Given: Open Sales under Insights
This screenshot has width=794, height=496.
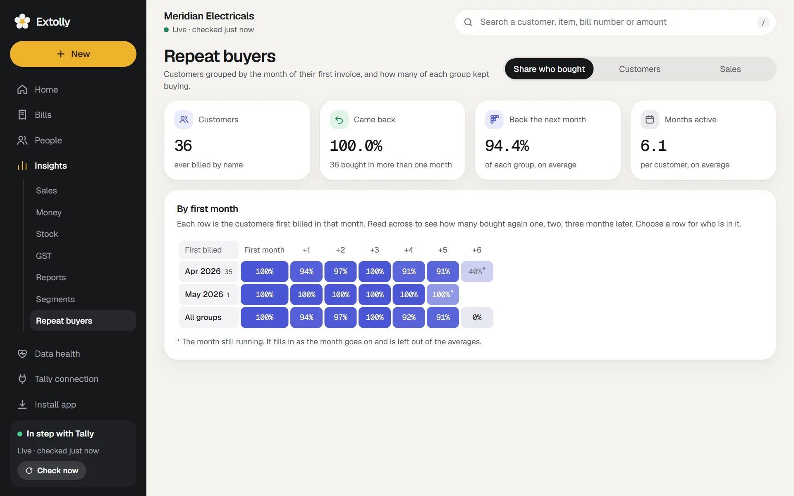Looking at the screenshot, I should coord(83,191).
